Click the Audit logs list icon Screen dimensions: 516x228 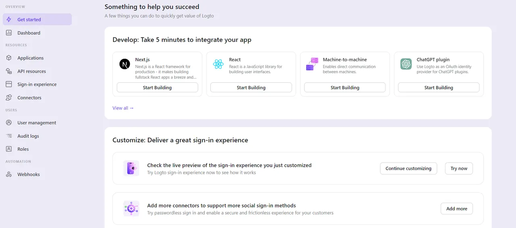[x=9, y=136]
